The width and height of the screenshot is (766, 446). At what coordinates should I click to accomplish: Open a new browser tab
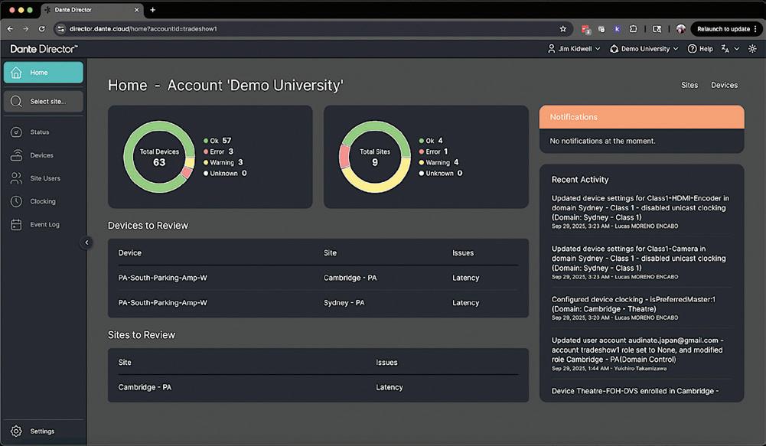click(x=152, y=10)
